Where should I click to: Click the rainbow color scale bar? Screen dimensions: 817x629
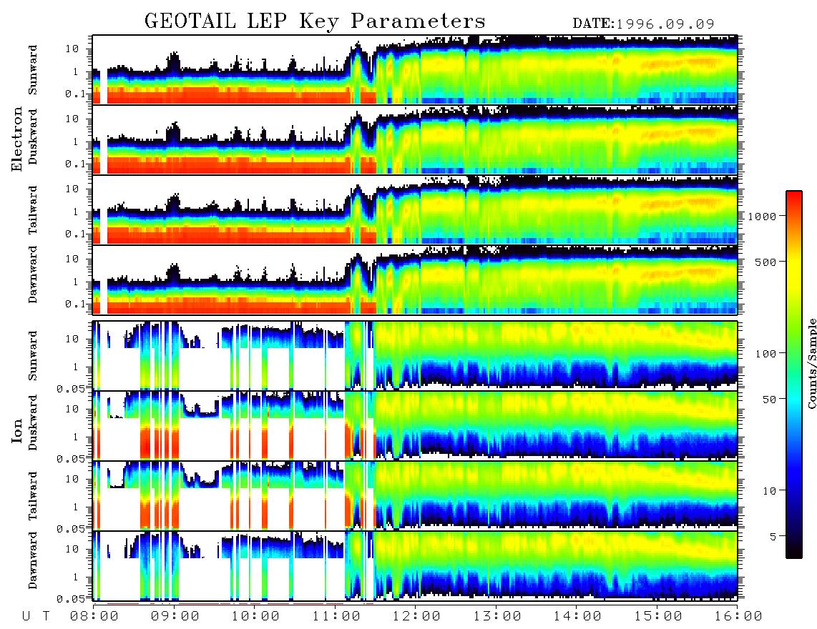point(794,375)
